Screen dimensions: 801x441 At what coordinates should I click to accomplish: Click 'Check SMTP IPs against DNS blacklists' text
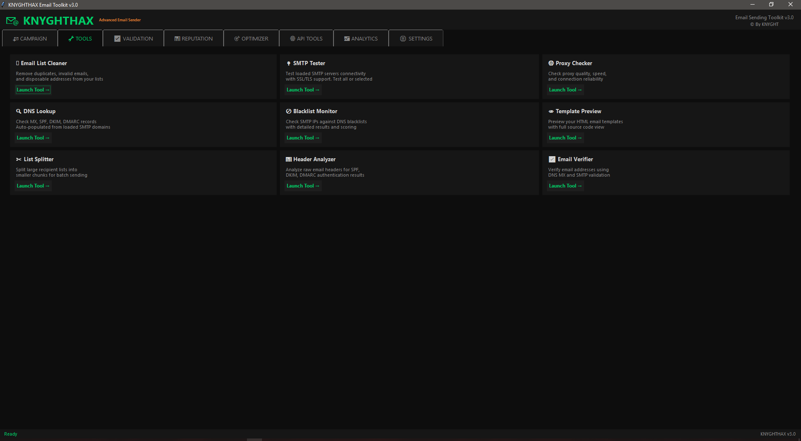click(x=326, y=122)
